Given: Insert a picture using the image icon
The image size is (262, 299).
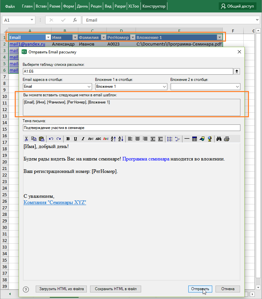Looking at the screenshot, I should [x=201, y=139].
